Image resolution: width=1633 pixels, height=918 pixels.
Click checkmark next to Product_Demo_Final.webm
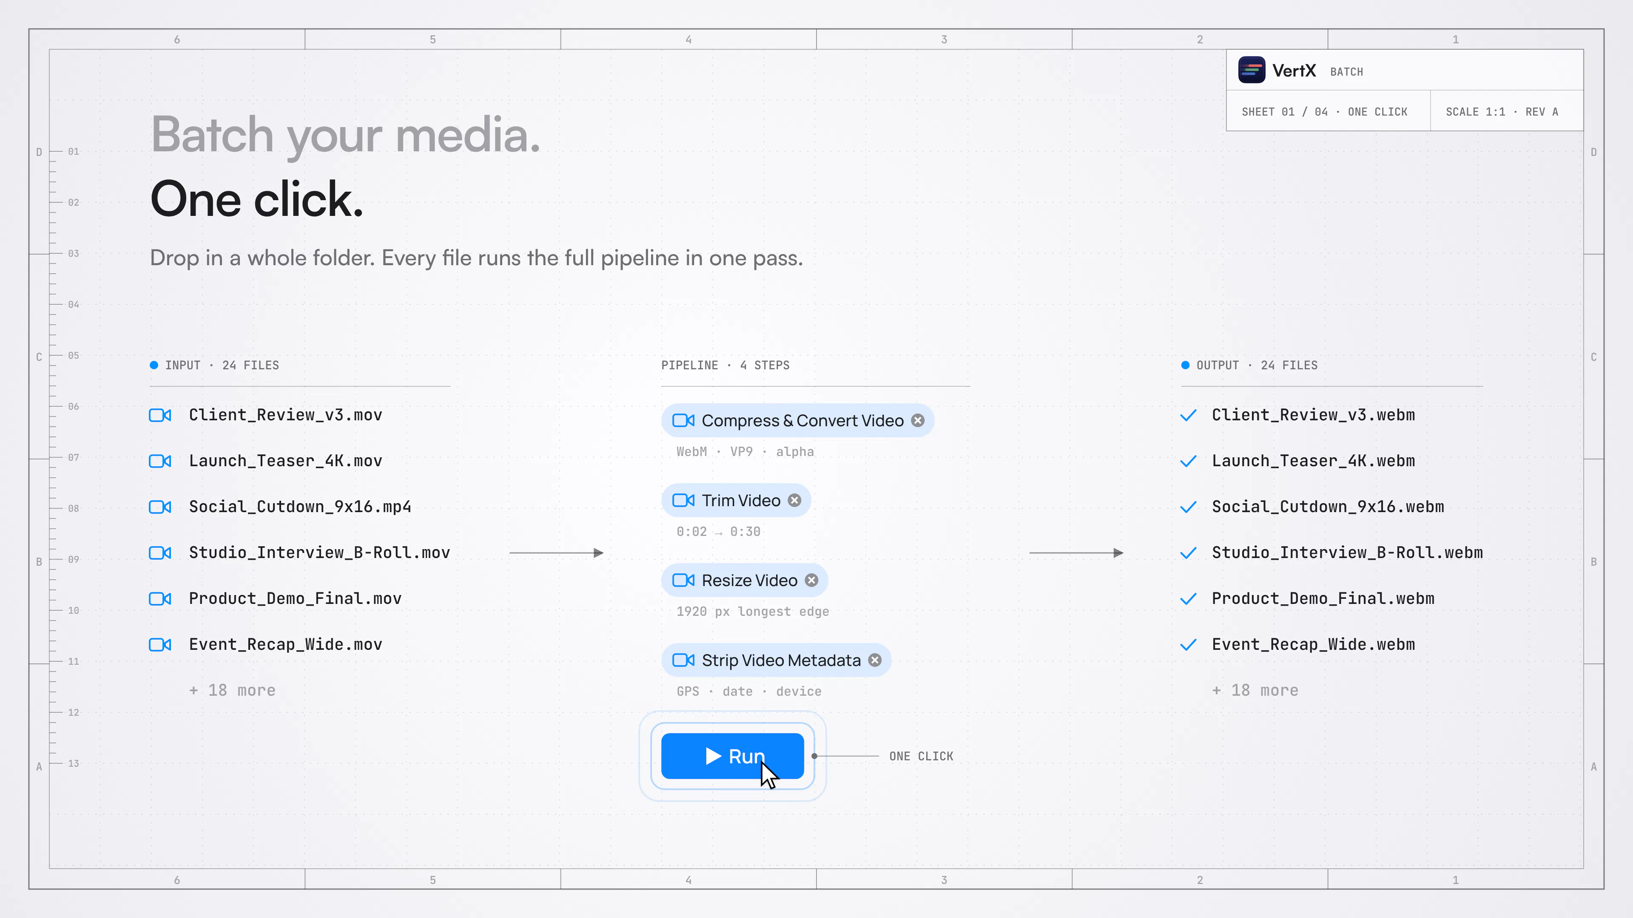(1189, 599)
